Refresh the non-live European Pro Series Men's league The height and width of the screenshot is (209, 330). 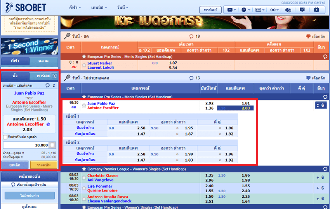[x=325, y=97]
